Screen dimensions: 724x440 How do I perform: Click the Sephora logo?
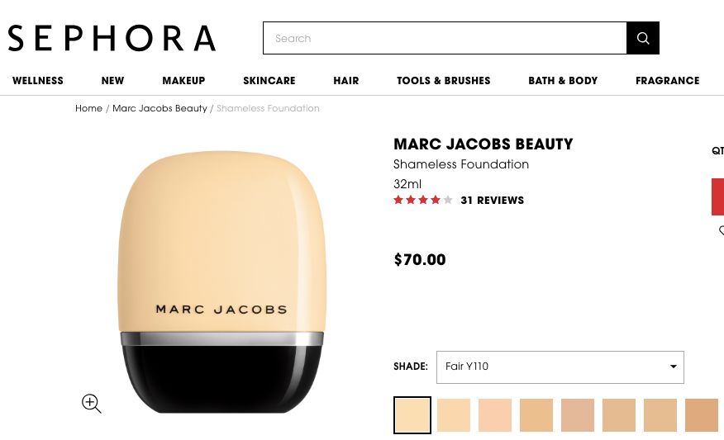pyautogui.click(x=112, y=38)
